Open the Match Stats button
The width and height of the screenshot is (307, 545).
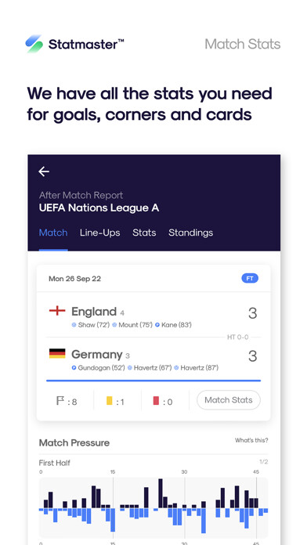click(229, 400)
